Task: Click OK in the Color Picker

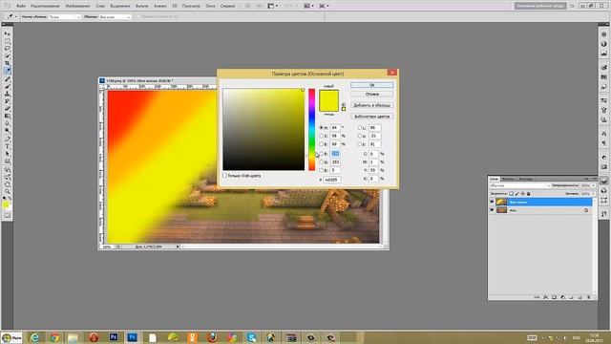Action: pos(371,85)
